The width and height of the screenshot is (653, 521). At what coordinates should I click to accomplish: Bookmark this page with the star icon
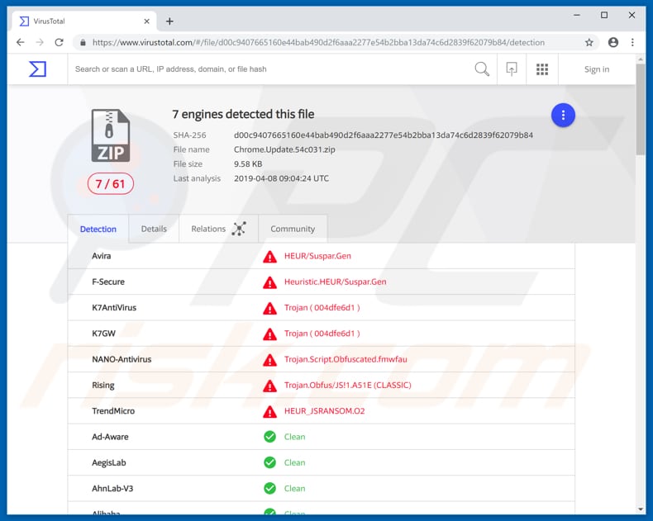[x=589, y=42]
